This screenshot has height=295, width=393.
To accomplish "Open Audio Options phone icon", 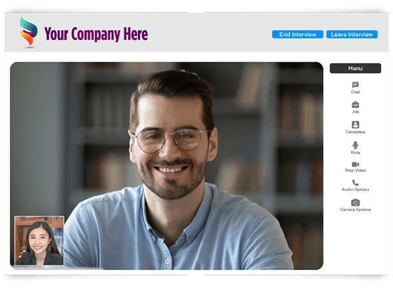I will click(355, 183).
